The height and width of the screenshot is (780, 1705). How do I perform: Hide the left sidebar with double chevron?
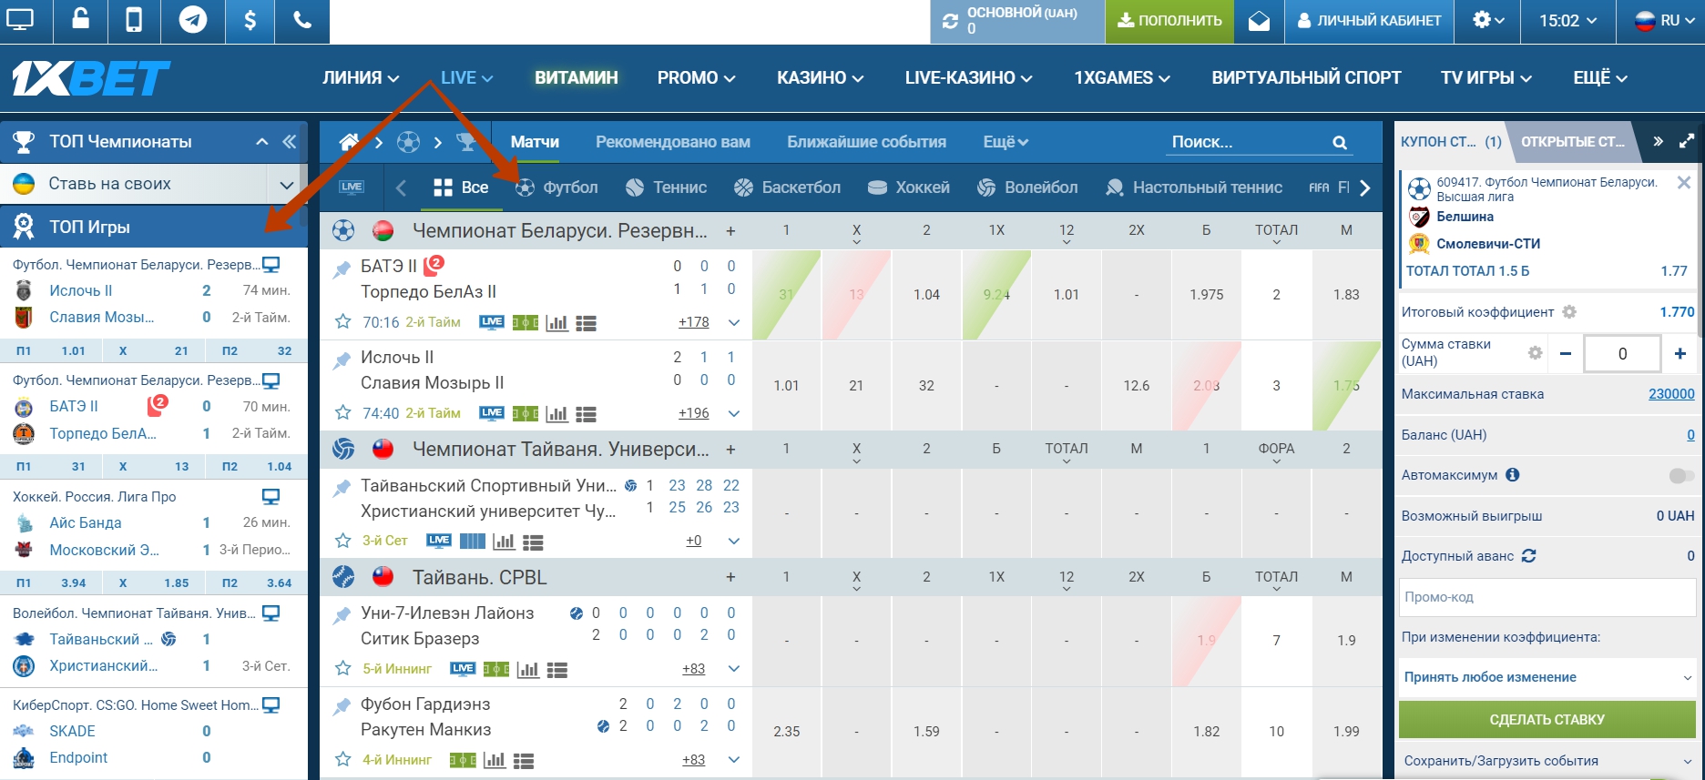[x=290, y=142]
